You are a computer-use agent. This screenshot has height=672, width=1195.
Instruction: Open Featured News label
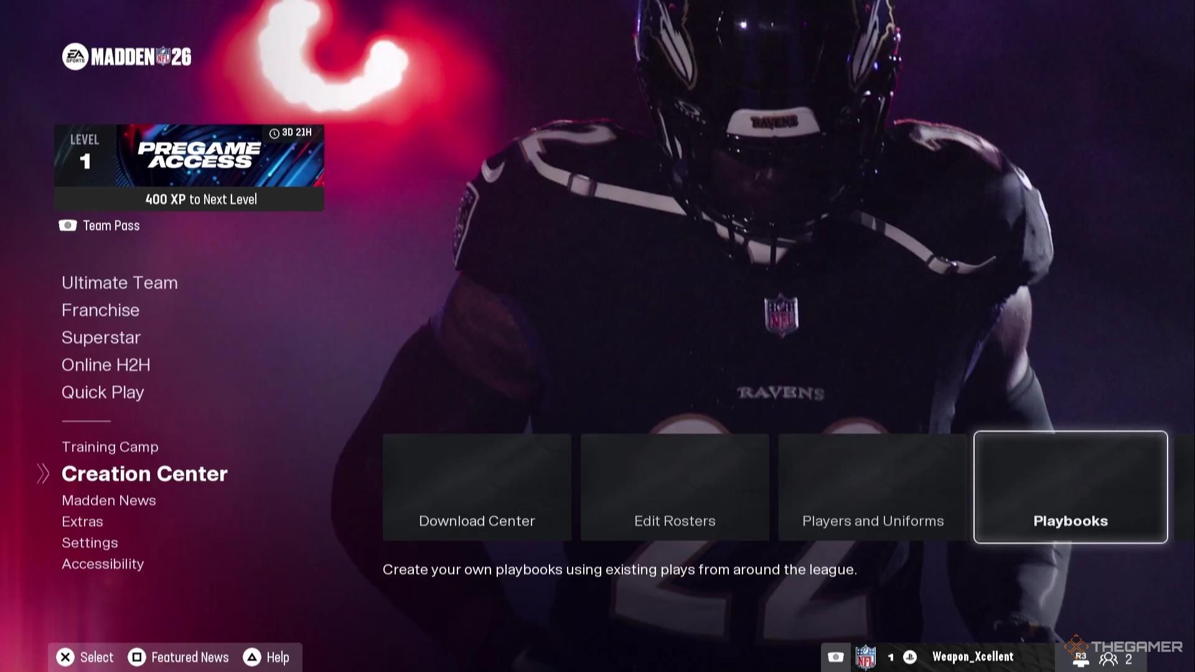[x=190, y=657]
